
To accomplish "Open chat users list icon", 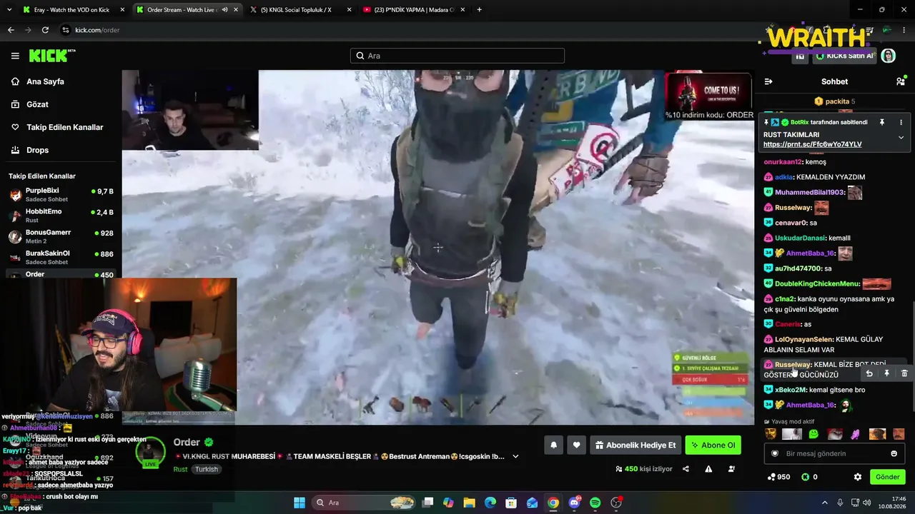I will [x=900, y=81].
